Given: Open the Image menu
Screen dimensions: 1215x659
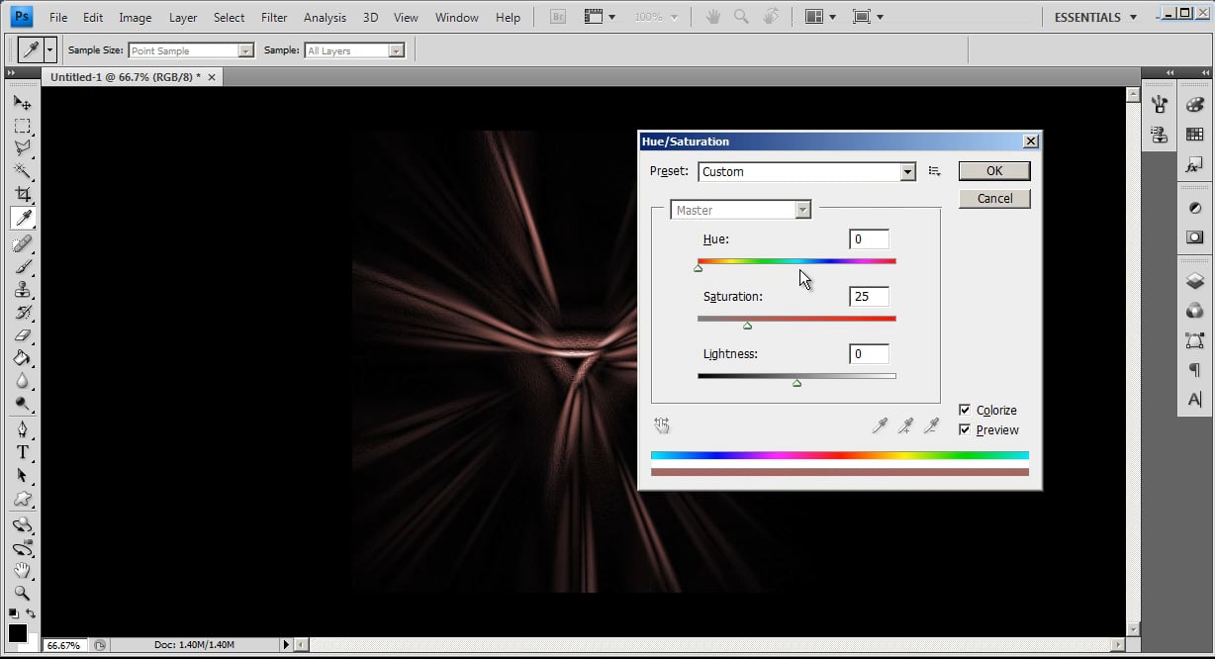Looking at the screenshot, I should pos(136,18).
